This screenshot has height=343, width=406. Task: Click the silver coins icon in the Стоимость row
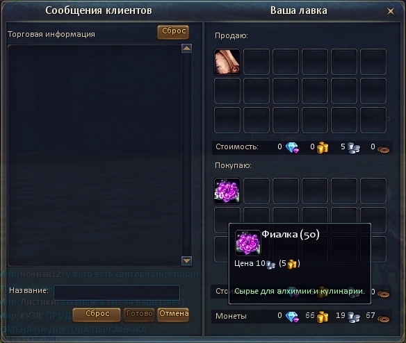353,148
